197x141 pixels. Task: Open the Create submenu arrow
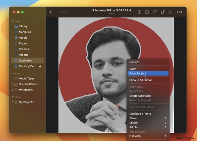tap(166, 123)
